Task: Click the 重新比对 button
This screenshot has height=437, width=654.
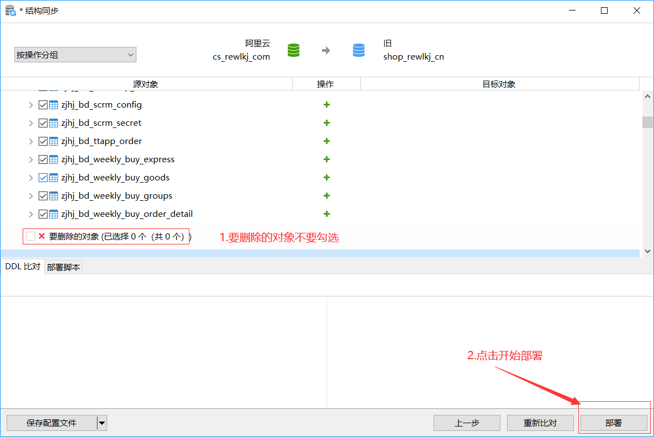Action: click(540, 423)
